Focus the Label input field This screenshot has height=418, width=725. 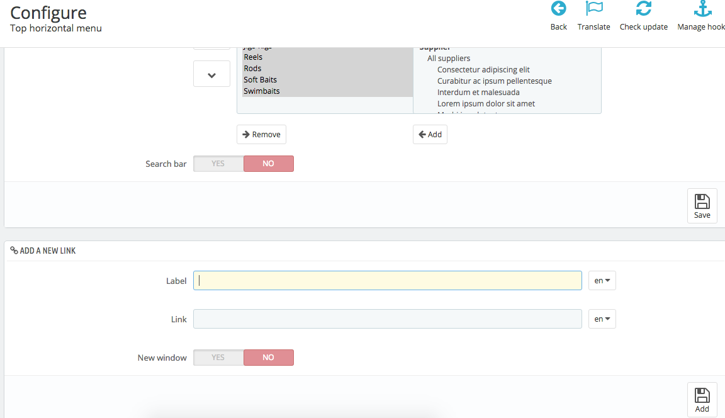point(388,281)
